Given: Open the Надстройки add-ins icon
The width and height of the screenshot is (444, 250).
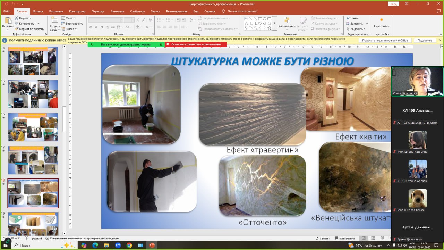Looking at the screenshot, I should tap(382, 20).
